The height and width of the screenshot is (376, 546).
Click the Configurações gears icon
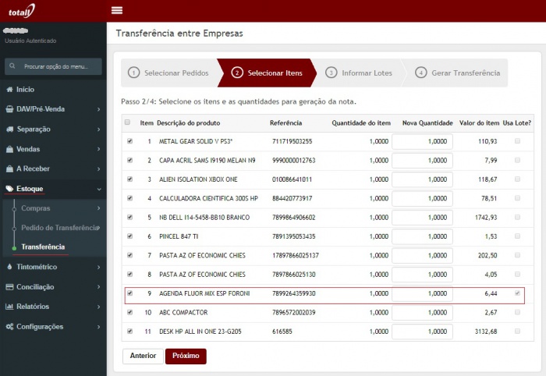tap(9, 326)
